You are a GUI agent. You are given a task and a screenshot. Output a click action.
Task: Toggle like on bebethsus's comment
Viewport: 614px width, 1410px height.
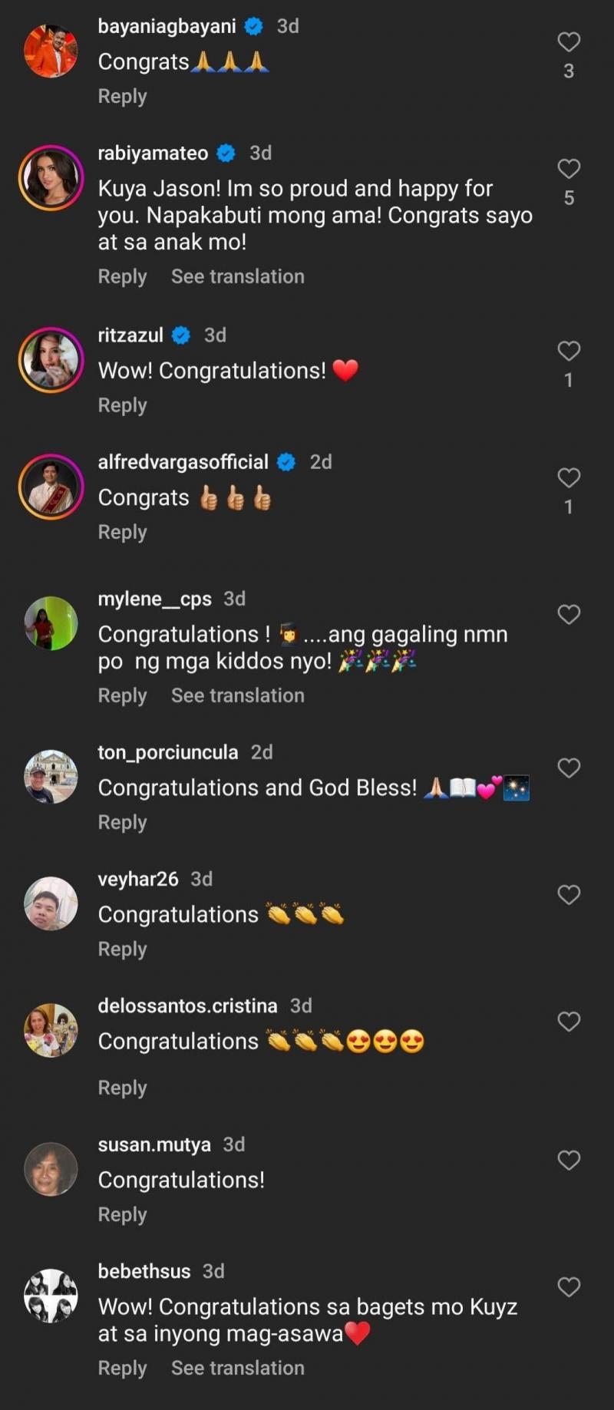(x=569, y=1286)
